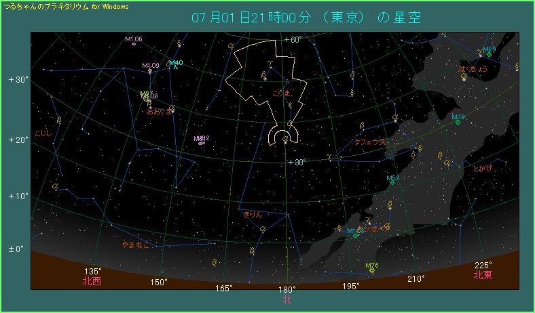The image size is (535, 313).
Task: Select the M109 galaxy marker
Action: [150, 71]
